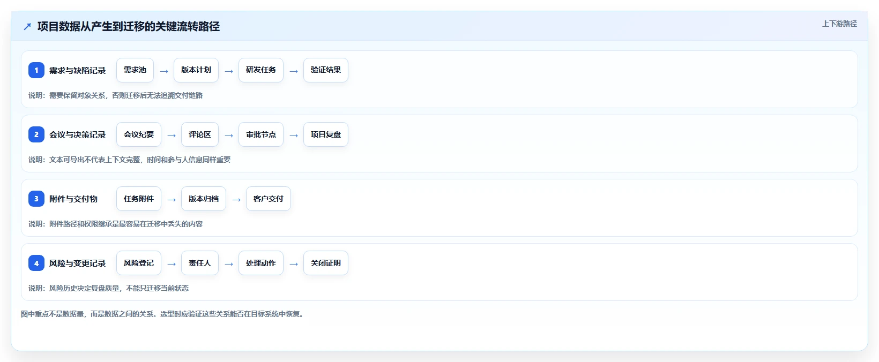This screenshot has width=879, height=362.
Task: Click the 审批节点 node
Action: point(261,134)
